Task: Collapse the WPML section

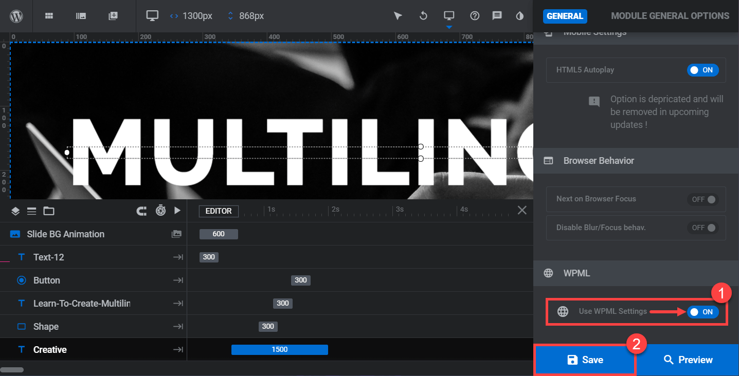Action: click(x=576, y=273)
